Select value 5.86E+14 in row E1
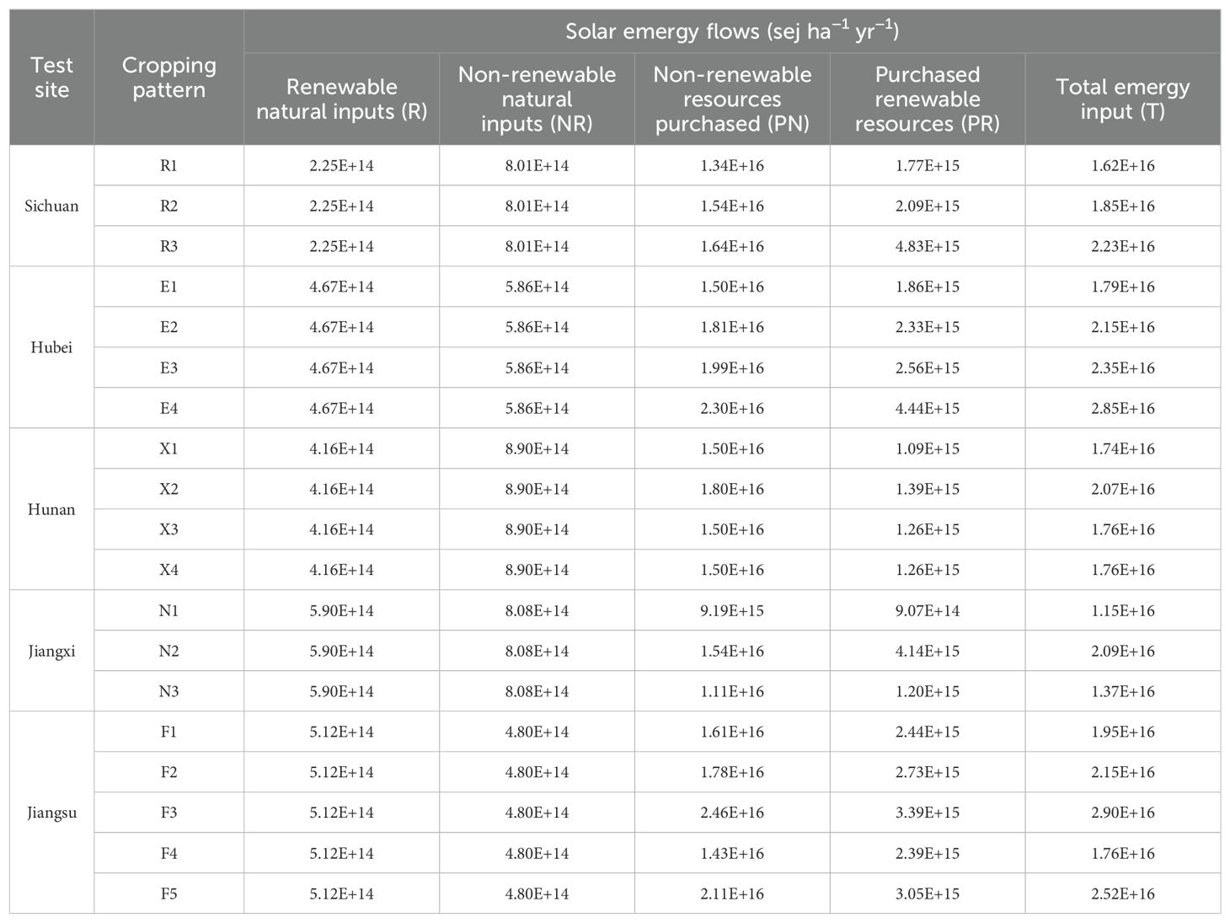Screen dimensions: 1230x923 [537, 287]
